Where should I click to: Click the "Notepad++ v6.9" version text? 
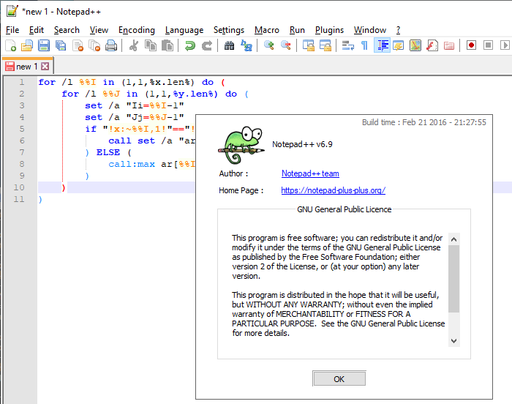pyautogui.click(x=302, y=144)
